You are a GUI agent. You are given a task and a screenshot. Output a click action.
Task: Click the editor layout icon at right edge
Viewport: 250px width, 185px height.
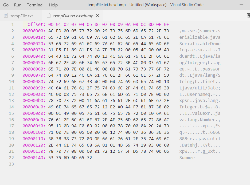tap(248, 15)
